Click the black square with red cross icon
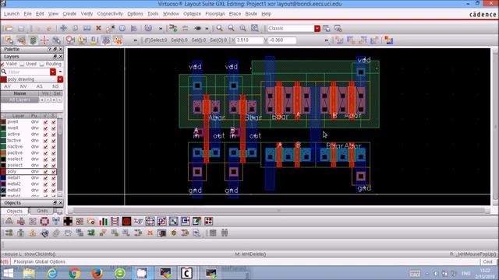This screenshot has width=499, height=280. 68,221
